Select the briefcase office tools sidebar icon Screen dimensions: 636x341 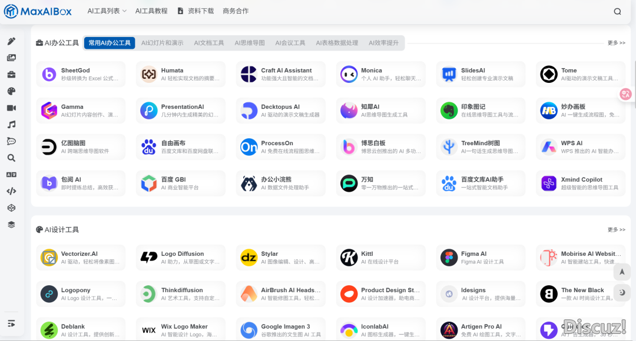pos(11,75)
